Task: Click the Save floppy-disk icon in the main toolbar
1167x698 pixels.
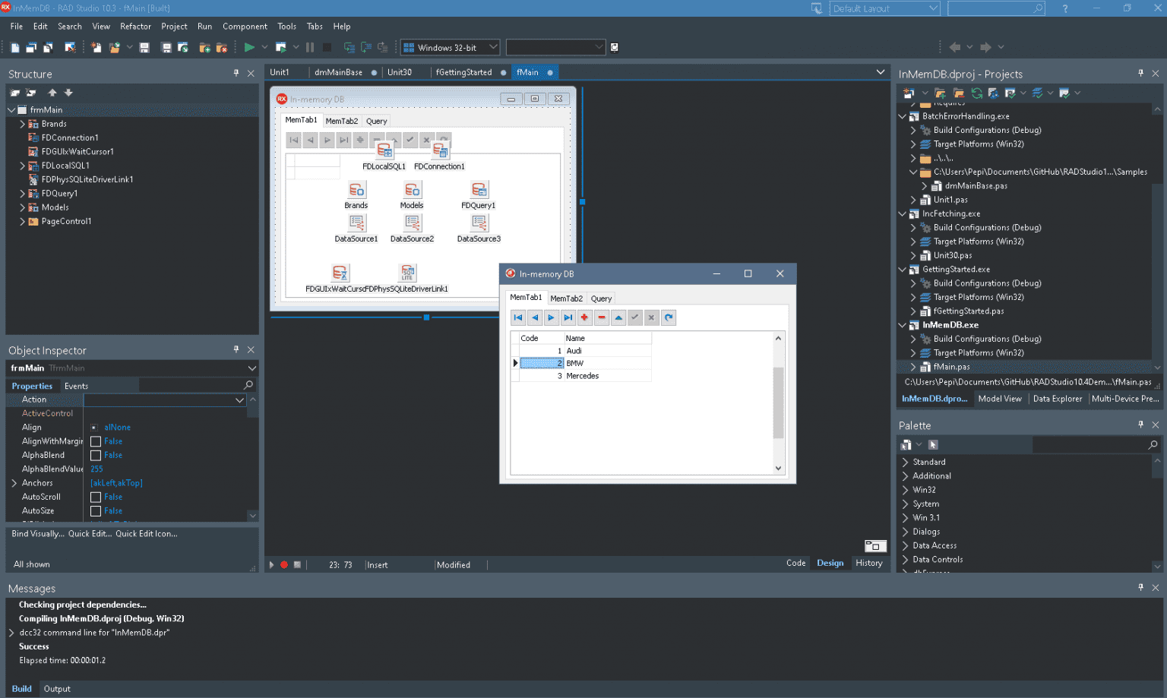Action: click(144, 47)
